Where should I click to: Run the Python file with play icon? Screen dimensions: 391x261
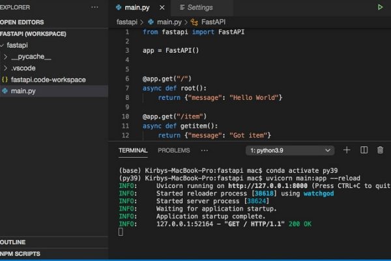pos(380,7)
